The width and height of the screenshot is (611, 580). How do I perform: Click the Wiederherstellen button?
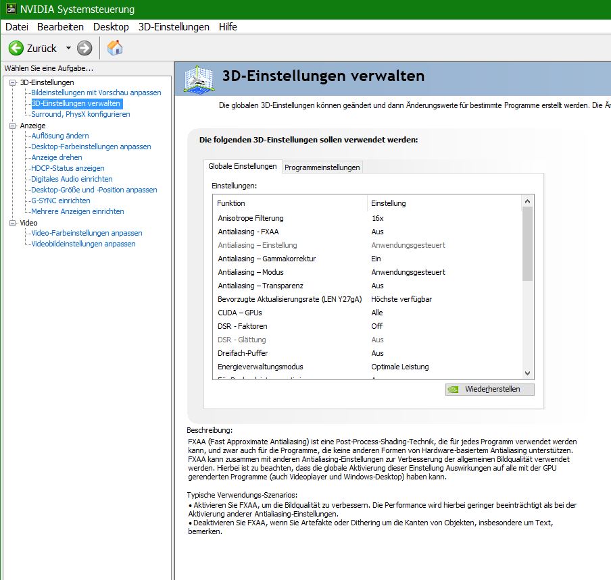click(489, 390)
